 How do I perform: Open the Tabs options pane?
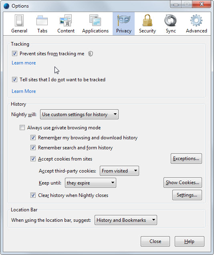pyautogui.click(x=42, y=24)
